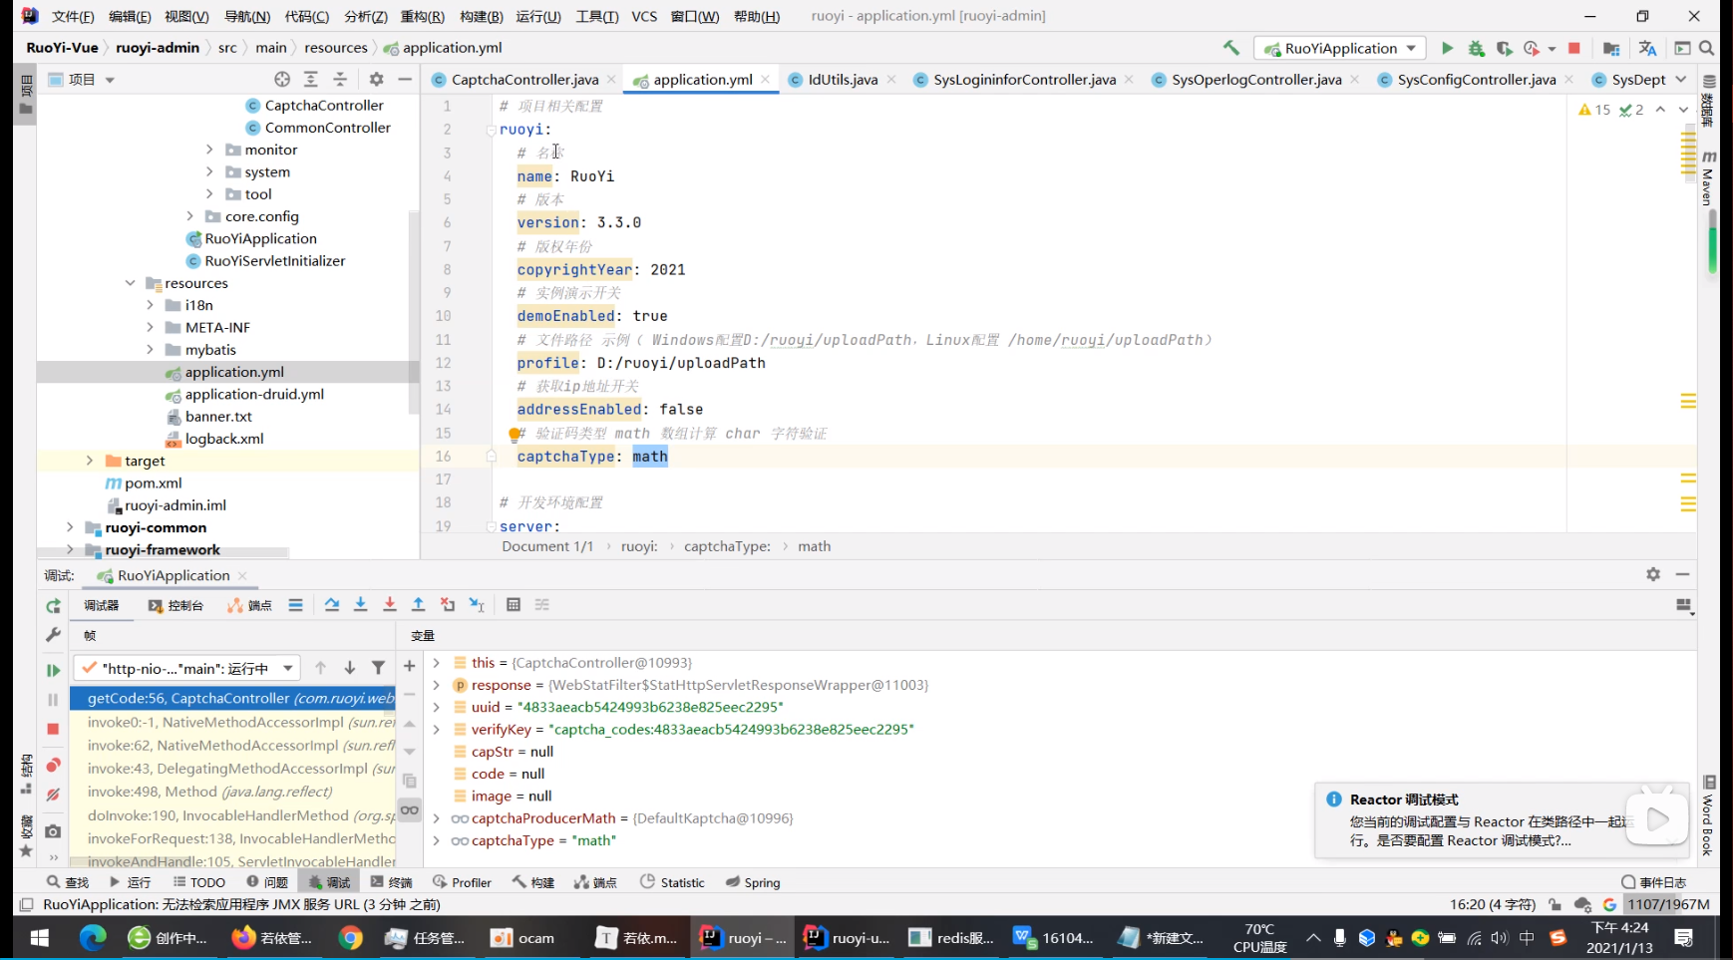Mute breakpoints in debug sidebar

(53, 795)
